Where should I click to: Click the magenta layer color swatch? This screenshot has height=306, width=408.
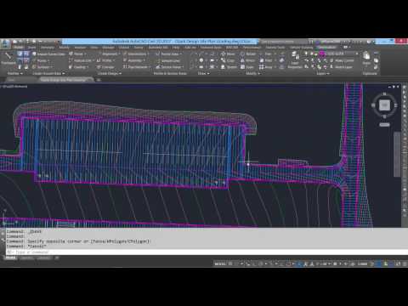tap(322, 54)
